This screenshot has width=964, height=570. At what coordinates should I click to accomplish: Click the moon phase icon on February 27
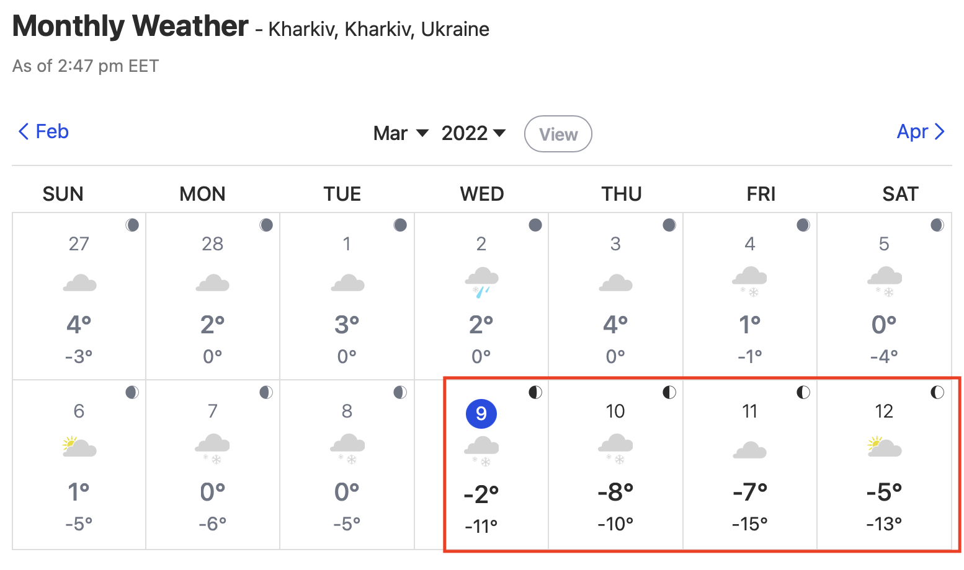tap(132, 225)
